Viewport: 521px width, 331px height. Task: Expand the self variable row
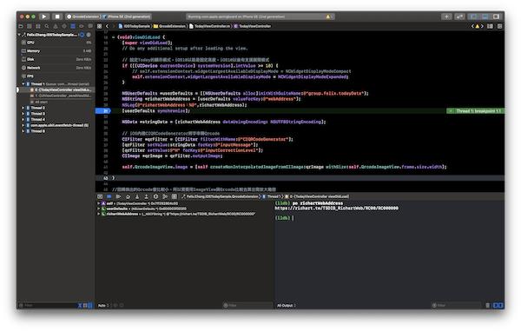point(99,203)
